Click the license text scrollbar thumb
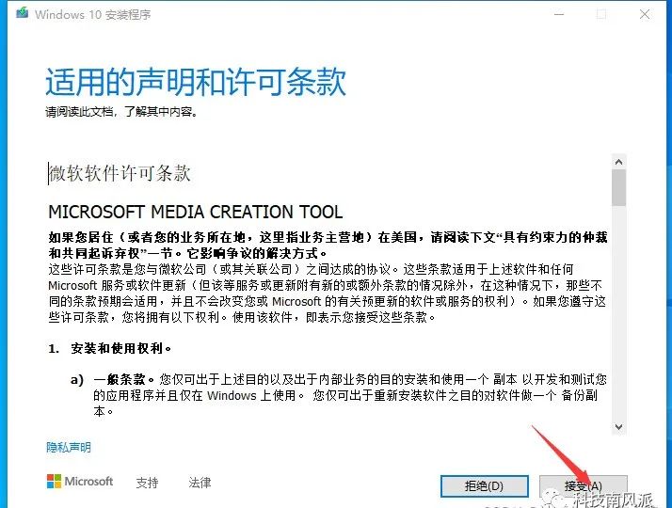The width and height of the screenshot is (672, 508). tap(618, 187)
